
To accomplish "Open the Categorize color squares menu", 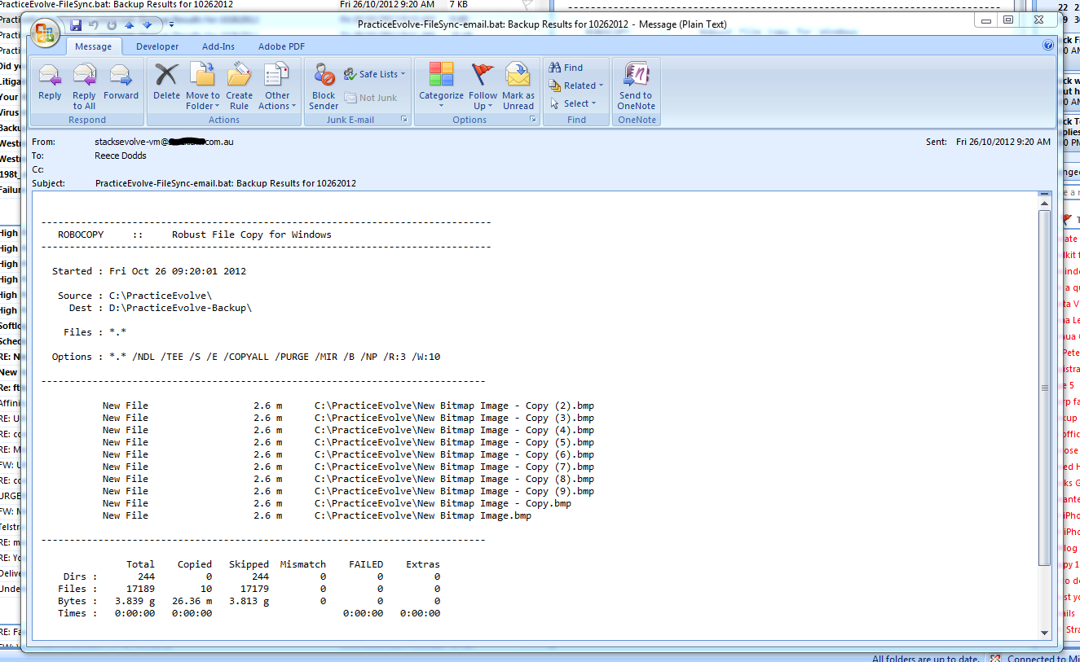I will pyautogui.click(x=441, y=85).
